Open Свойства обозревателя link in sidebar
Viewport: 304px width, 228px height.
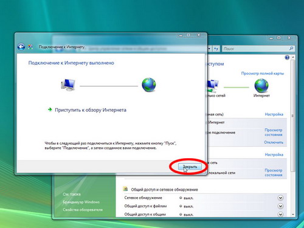click(83, 210)
